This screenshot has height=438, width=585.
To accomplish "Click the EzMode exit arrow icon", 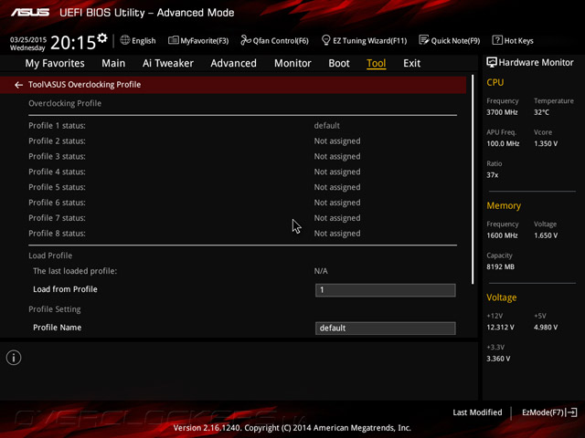I will [571, 412].
